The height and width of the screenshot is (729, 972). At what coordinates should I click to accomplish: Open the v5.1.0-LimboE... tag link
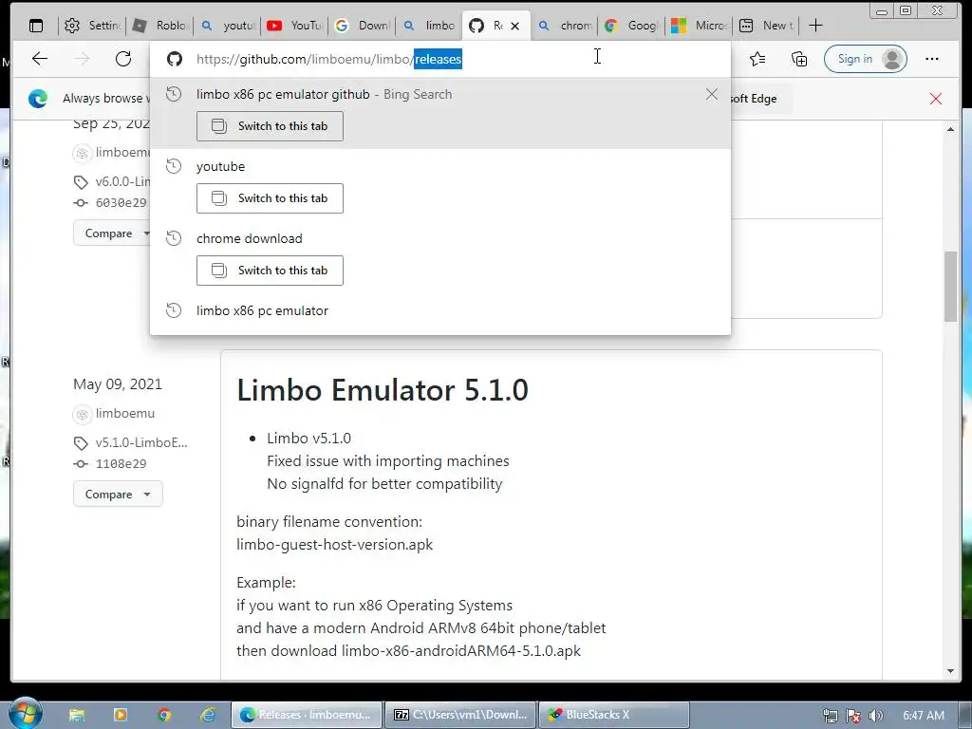pos(141,442)
